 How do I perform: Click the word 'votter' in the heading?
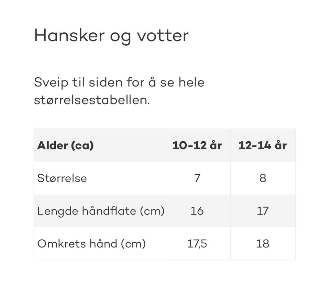point(163,35)
